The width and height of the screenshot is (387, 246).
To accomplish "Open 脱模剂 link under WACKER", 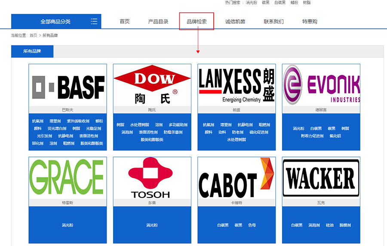I will 345,225.
